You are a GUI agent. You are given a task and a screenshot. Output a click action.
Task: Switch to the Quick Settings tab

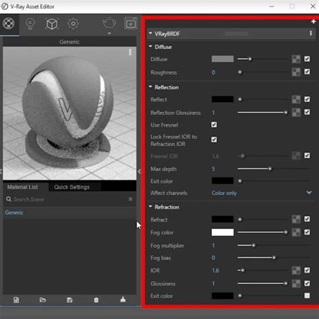pyautogui.click(x=72, y=187)
